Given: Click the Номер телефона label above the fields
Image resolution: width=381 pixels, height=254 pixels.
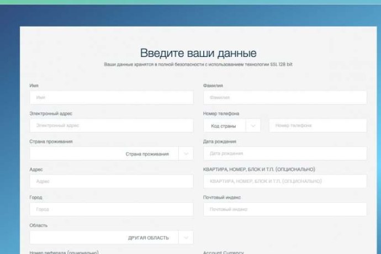Looking at the screenshot, I should coord(221,114).
